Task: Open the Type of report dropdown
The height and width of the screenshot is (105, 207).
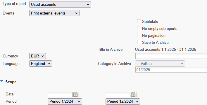Action: click(x=60, y=4)
